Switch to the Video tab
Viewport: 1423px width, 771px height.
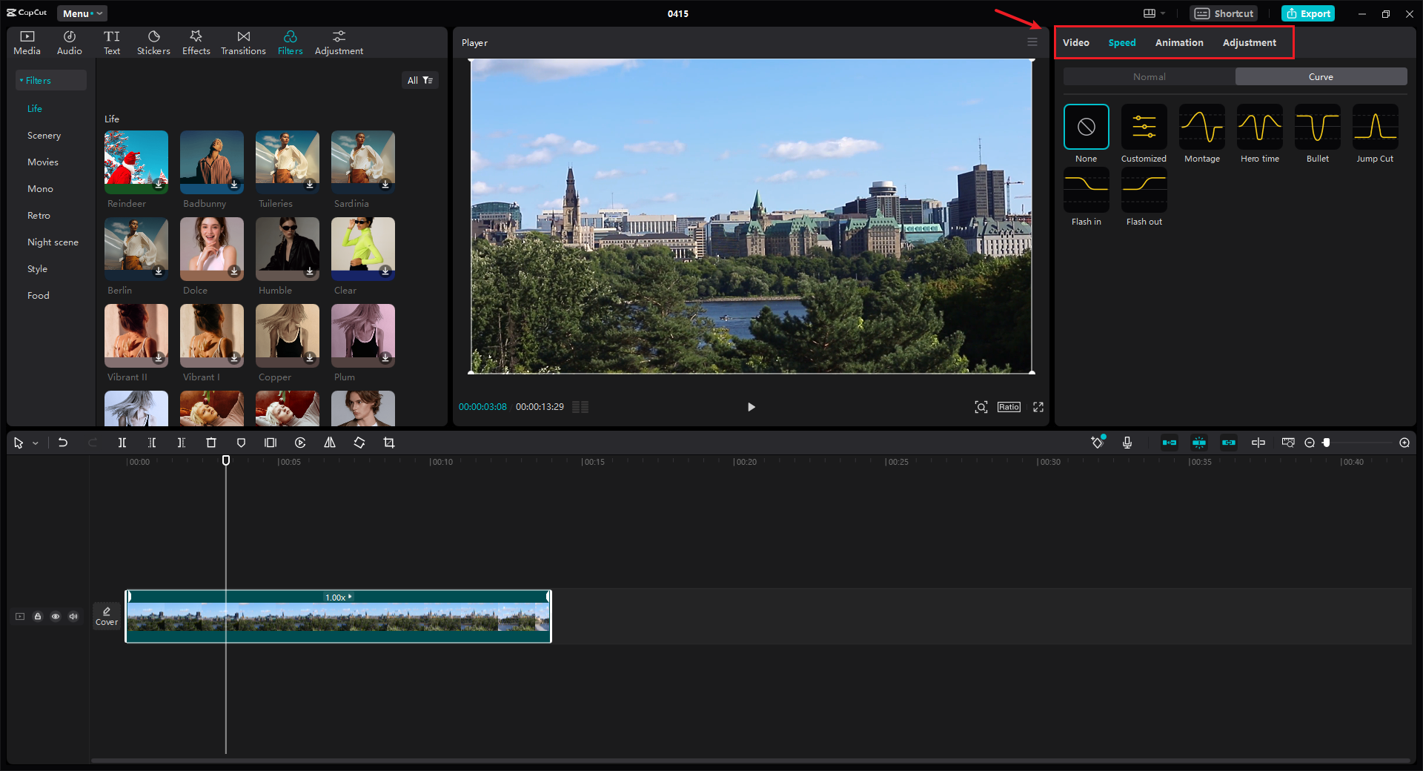[1075, 42]
